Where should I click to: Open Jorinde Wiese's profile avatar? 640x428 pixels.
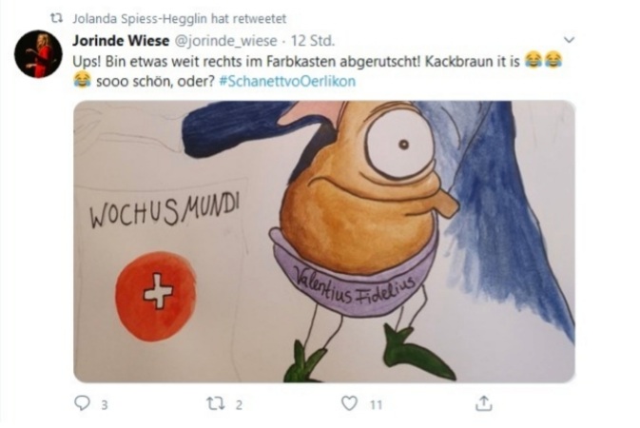pyautogui.click(x=38, y=53)
